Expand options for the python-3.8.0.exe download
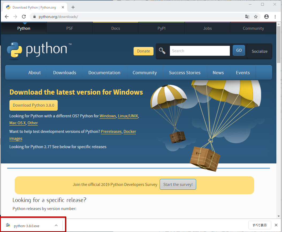This screenshot has height=232, width=282. [x=56, y=225]
